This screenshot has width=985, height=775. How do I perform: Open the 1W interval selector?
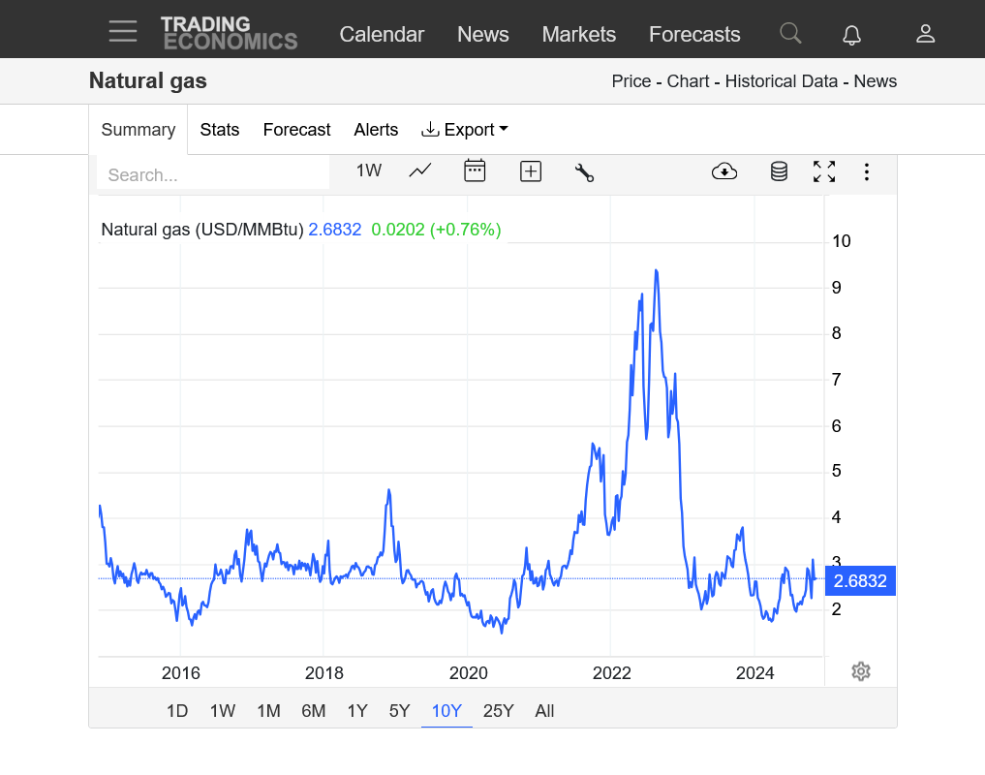[369, 171]
